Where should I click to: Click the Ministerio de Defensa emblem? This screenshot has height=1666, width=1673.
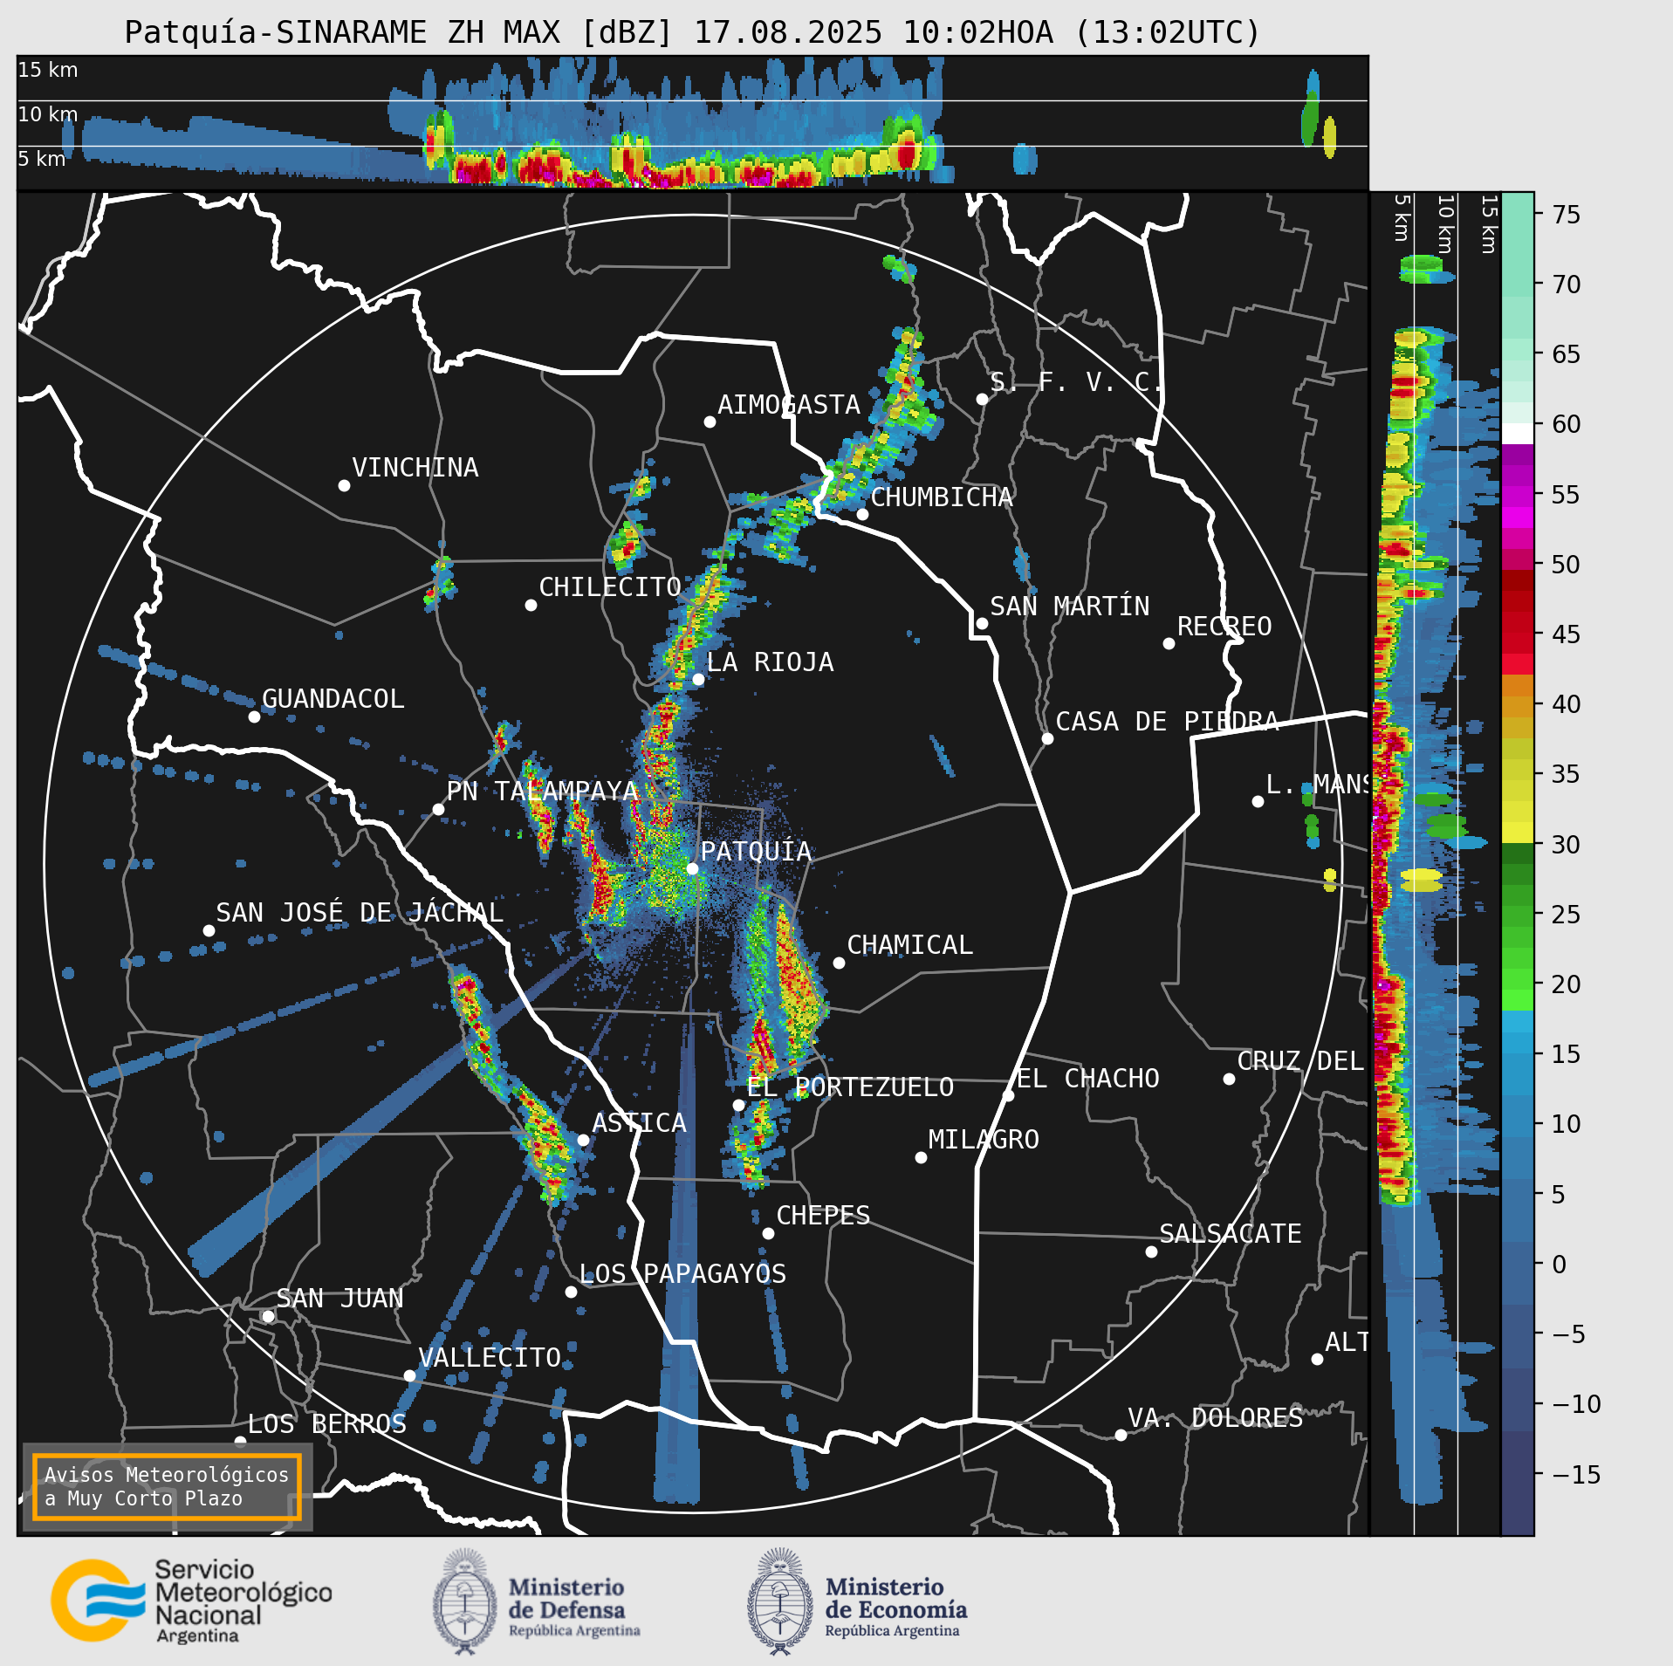pyautogui.click(x=465, y=1601)
